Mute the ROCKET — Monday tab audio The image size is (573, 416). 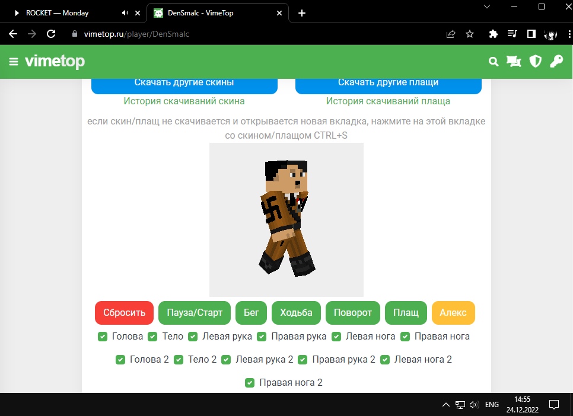[x=125, y=13]
